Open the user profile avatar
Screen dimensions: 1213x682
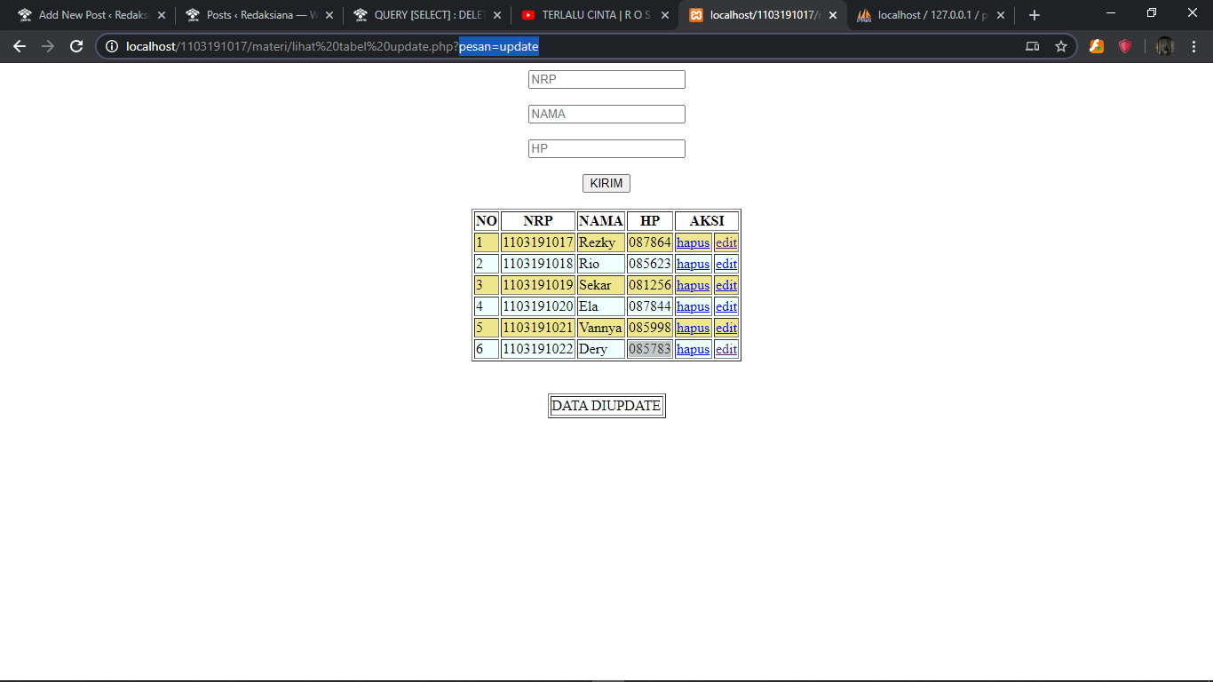pos(1165,46)
